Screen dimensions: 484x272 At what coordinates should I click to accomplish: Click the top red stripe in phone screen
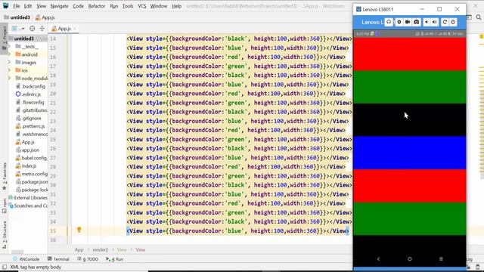point(410,54)
